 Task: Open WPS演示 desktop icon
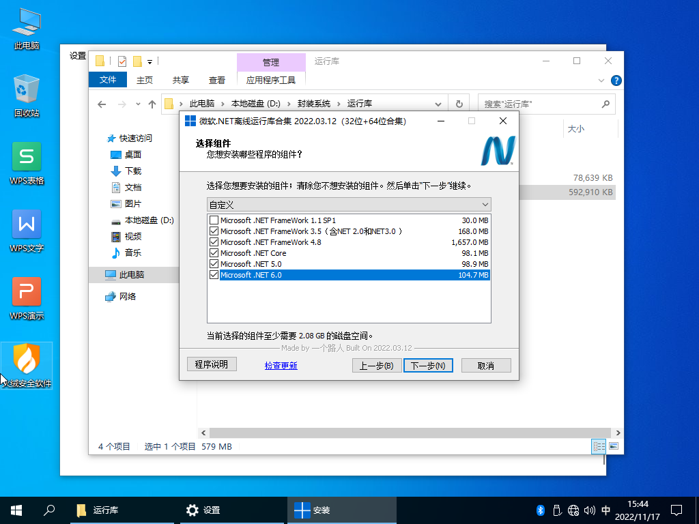click(x=27, y=292)
